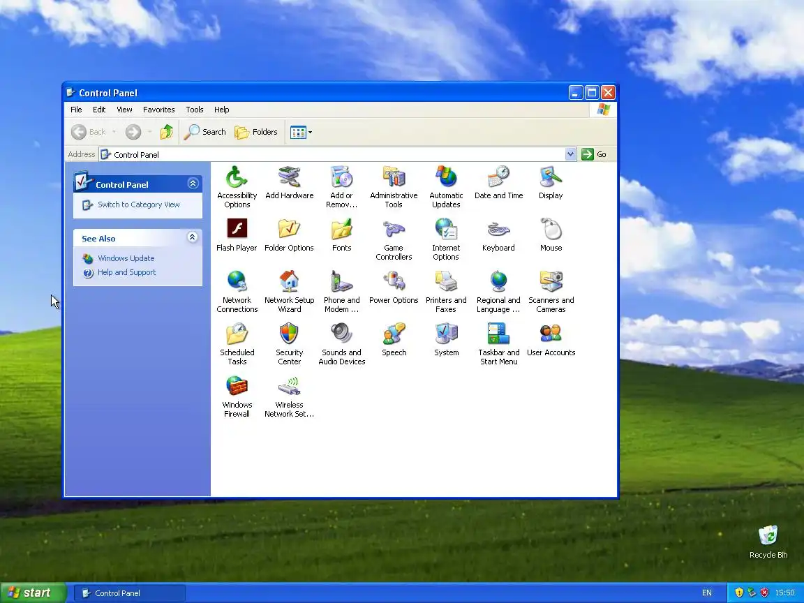Open Speech properties icon
This screenshot has width=804, height=603.
click(394, 339)
